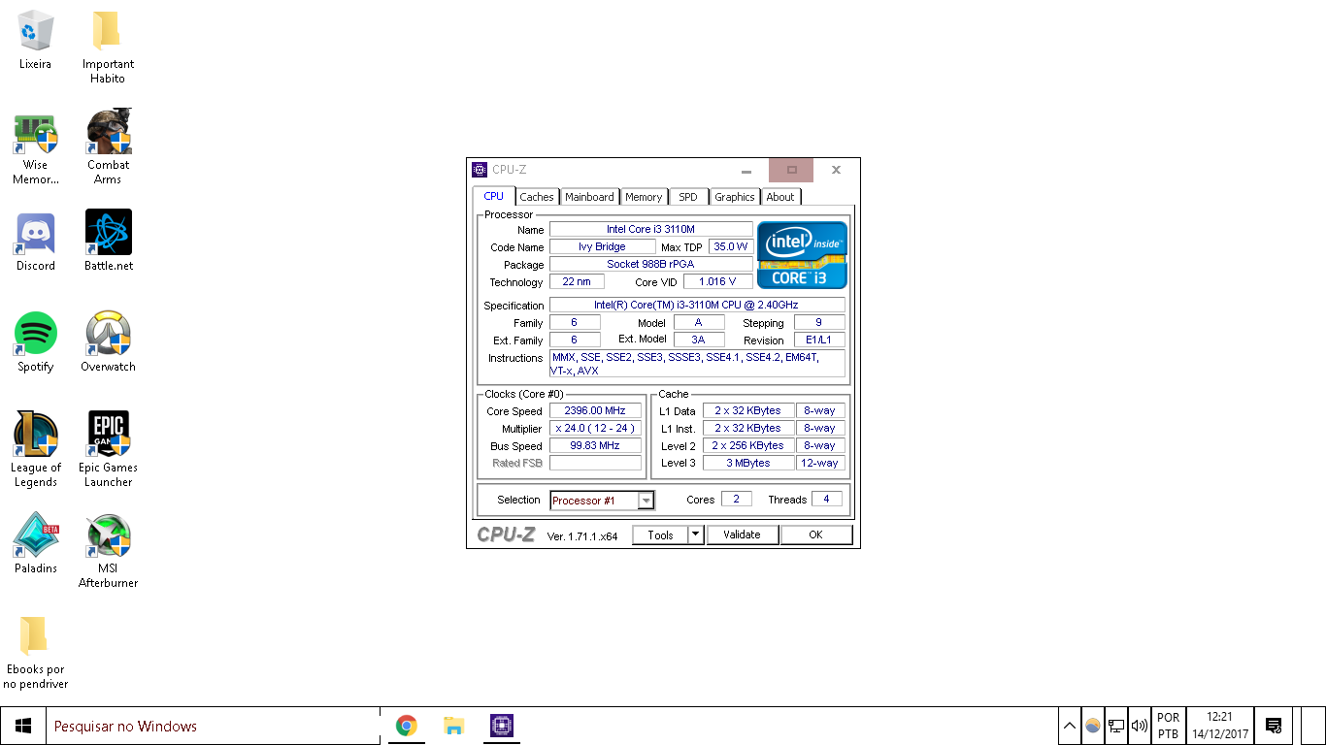Open MSI Afterburner shortcut
Viewport: 1326px width, 745px height.
coord(108,551)
